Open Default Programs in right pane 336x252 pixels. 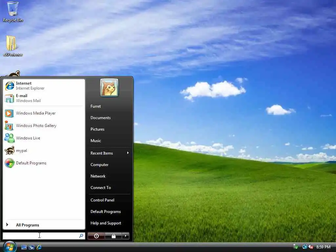(109, 212)
